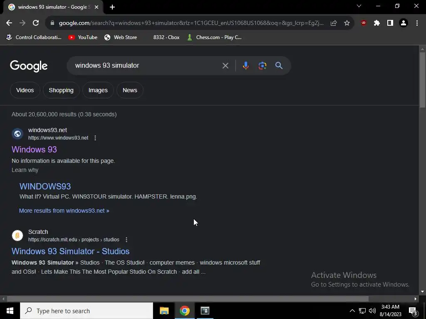Open More results from windows93.net

[64, 211]
